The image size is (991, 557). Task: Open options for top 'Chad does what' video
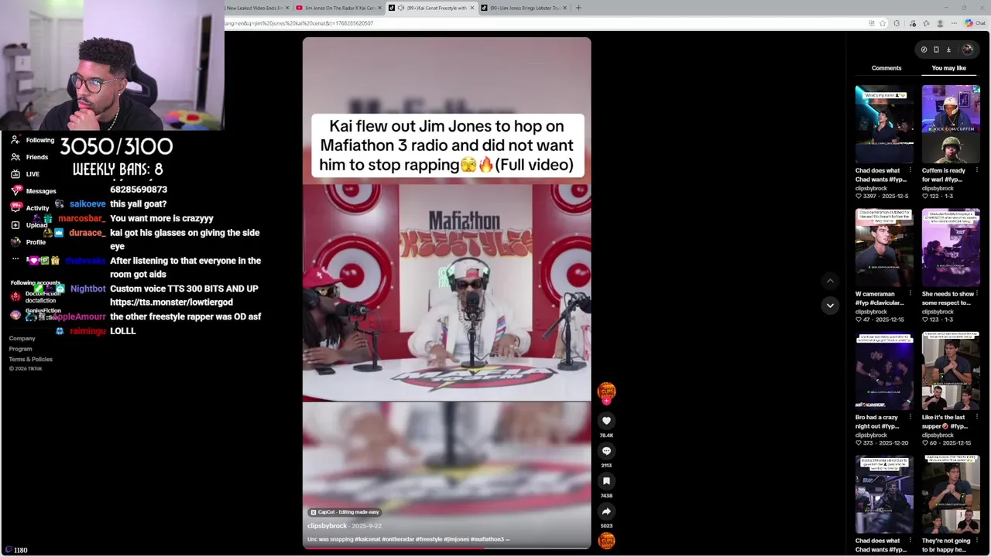(910, 170)
